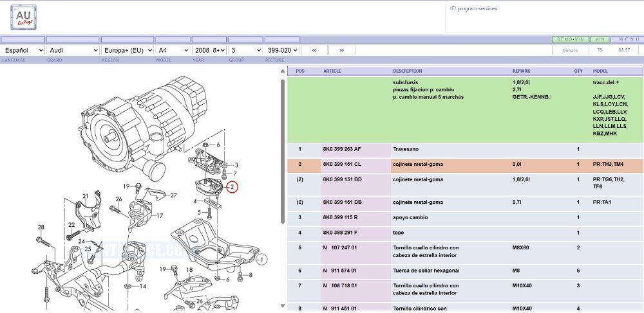Viewport: 644px width, 313px height.
Task: Open the Year dropdown showing 2008
Action: pos(209,50)
